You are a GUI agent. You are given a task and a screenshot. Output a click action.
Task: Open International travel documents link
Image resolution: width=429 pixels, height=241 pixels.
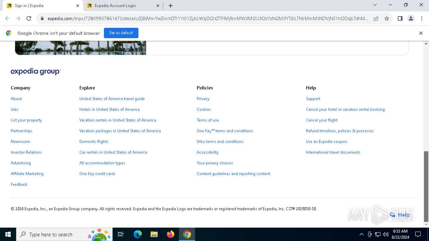pyautogui.click(x=333, y=152)
